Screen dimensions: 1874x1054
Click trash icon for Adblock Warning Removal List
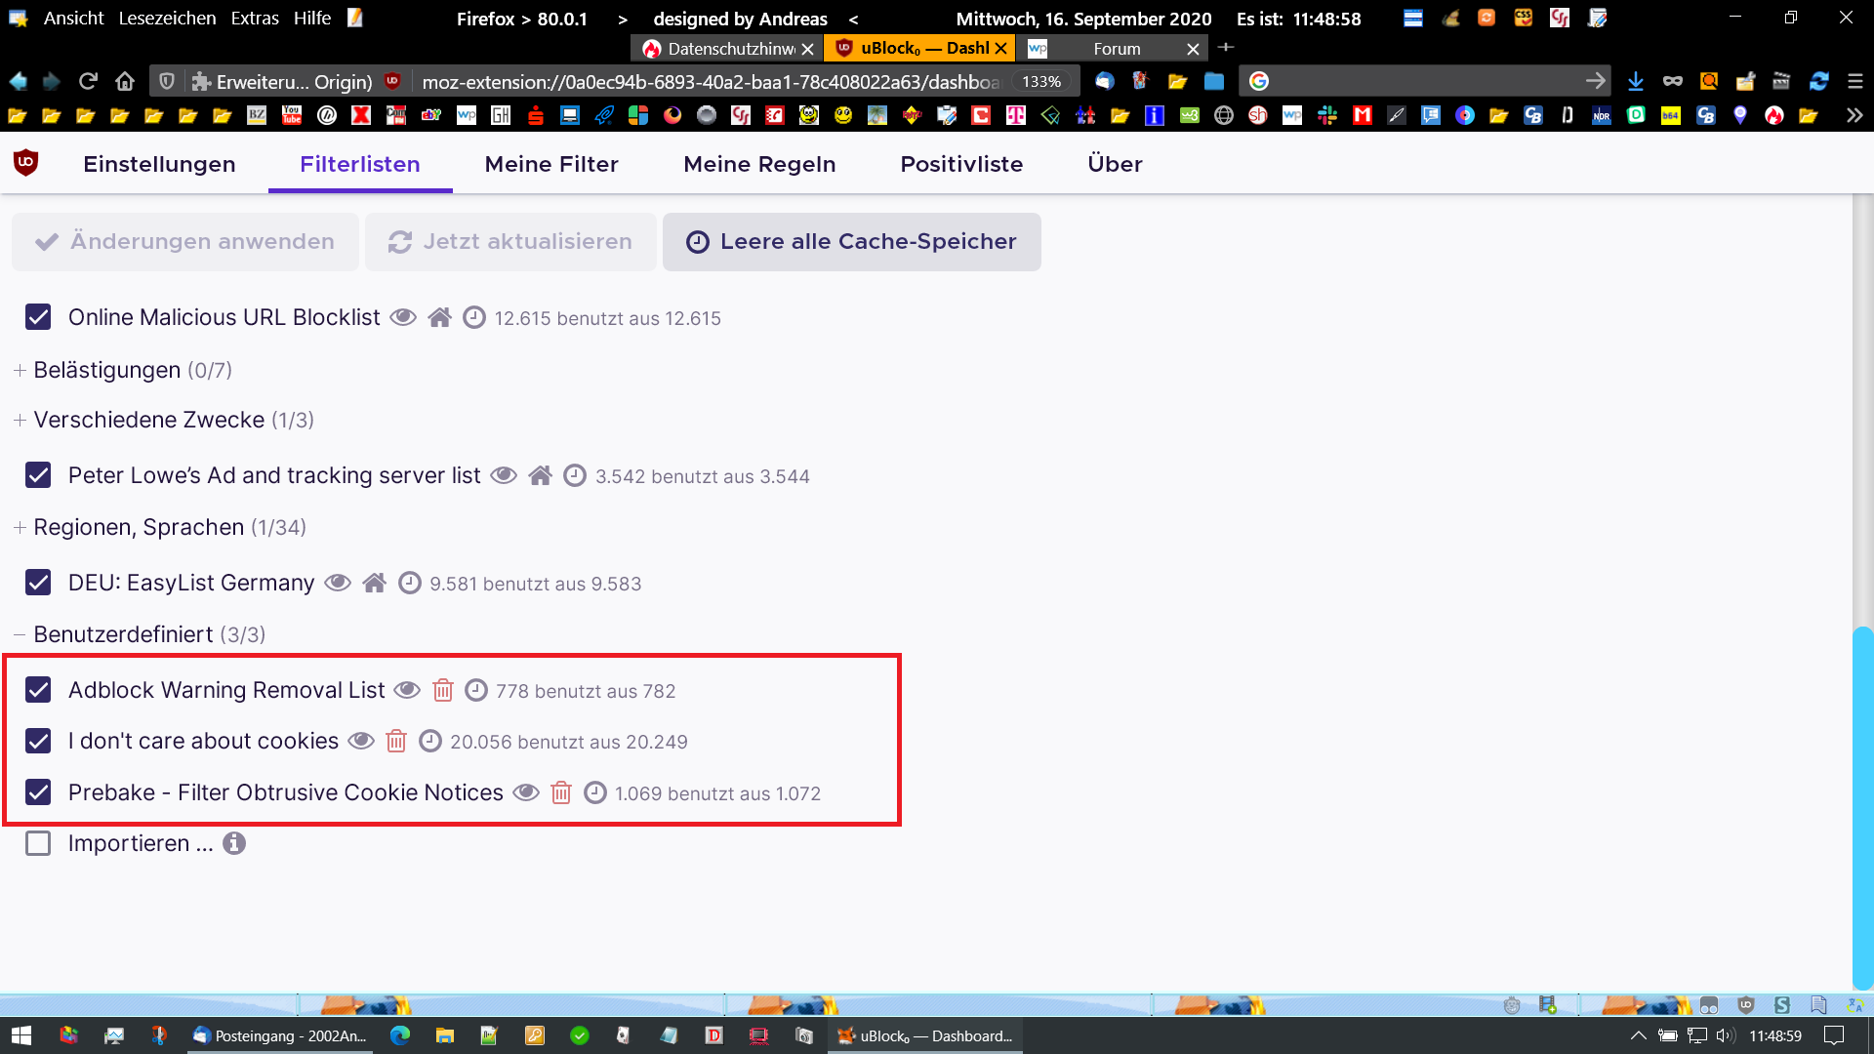coord(443,691)
